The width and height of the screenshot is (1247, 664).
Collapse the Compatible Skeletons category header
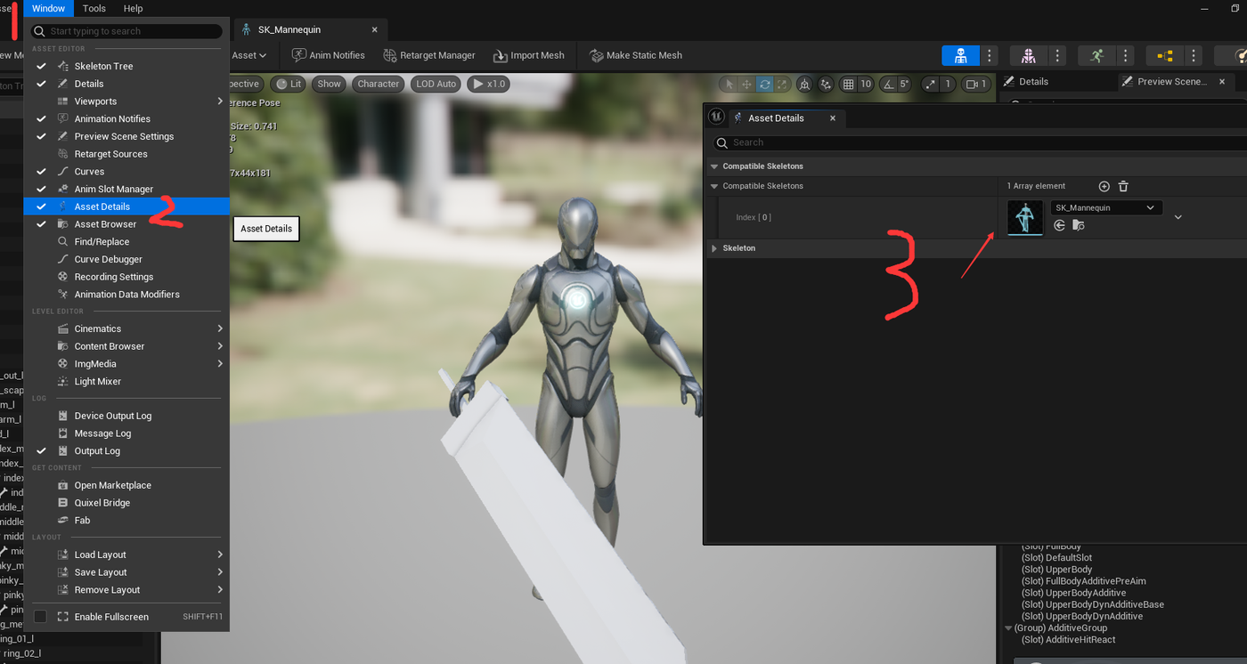click(x=714, y=166)
